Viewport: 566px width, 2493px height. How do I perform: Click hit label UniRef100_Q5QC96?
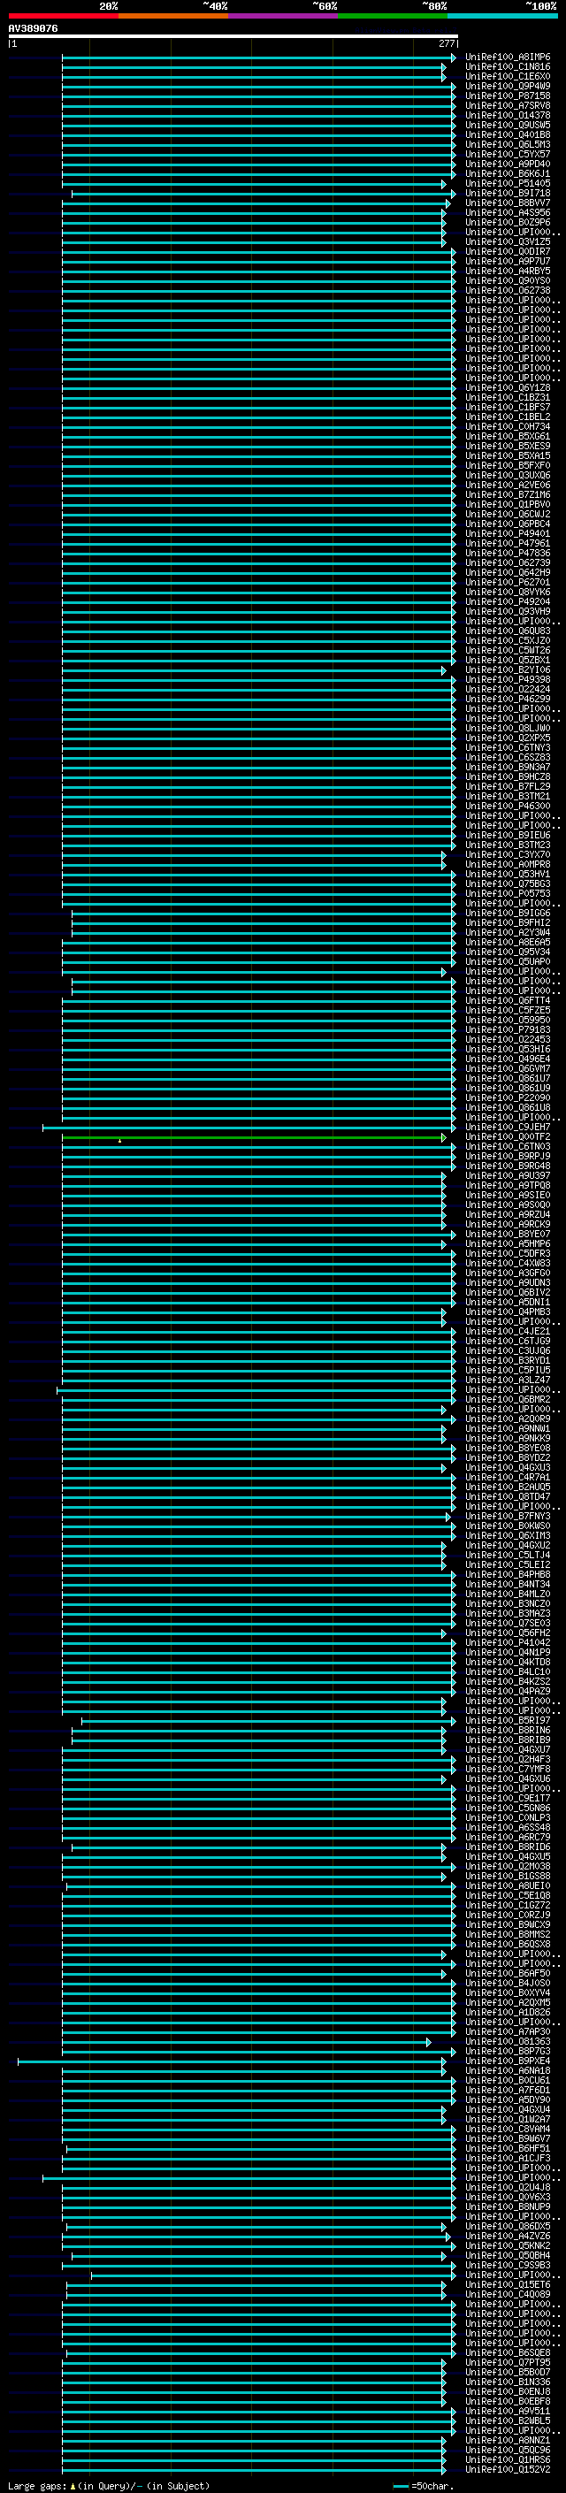pos(507,2451)
